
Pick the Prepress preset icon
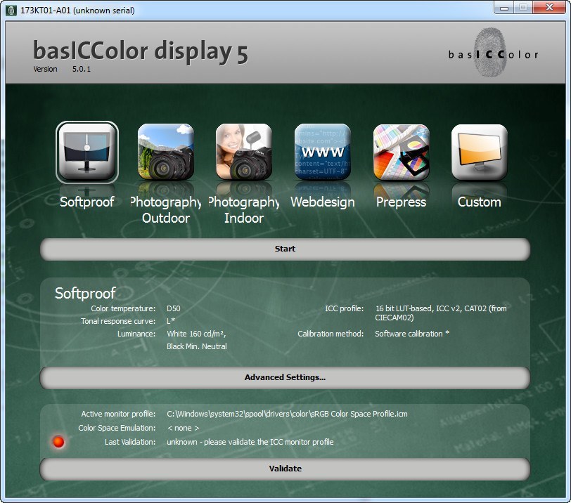coord(402,152)
